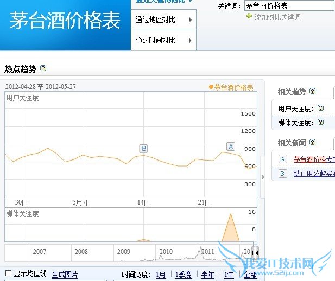Open help icon next to 用户关注度 label
This screenshot has height=281, width=335.
point(320,108)
